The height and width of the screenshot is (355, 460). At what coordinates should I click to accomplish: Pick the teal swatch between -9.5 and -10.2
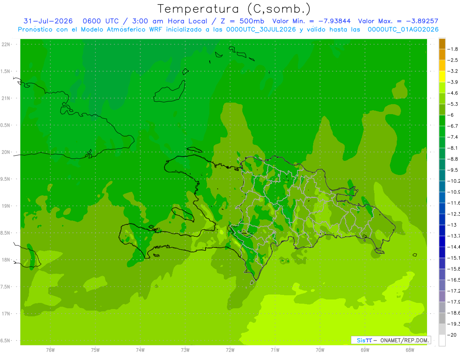tap(442, 175)
